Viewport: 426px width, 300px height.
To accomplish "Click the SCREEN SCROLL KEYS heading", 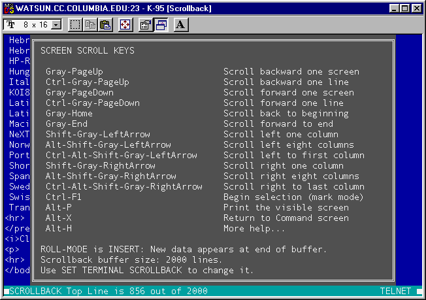I will (x=88, y=50).
